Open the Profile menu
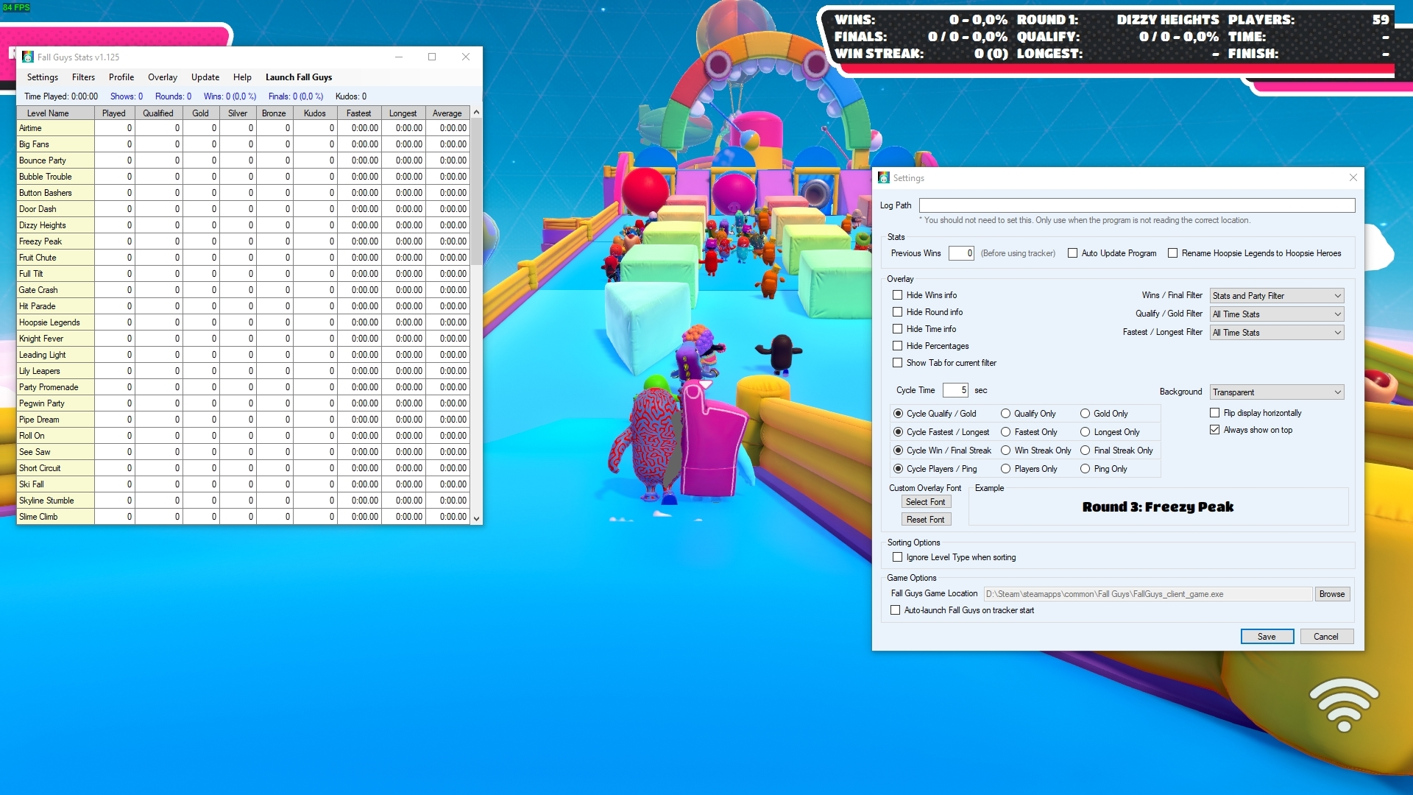This screenshot has height=795, width=1413. [121, 77]
